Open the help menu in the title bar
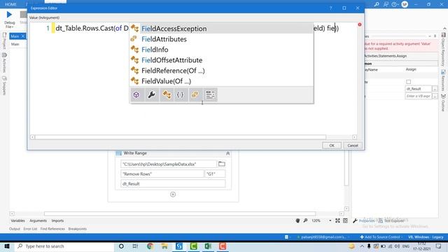 pos(395,4)
